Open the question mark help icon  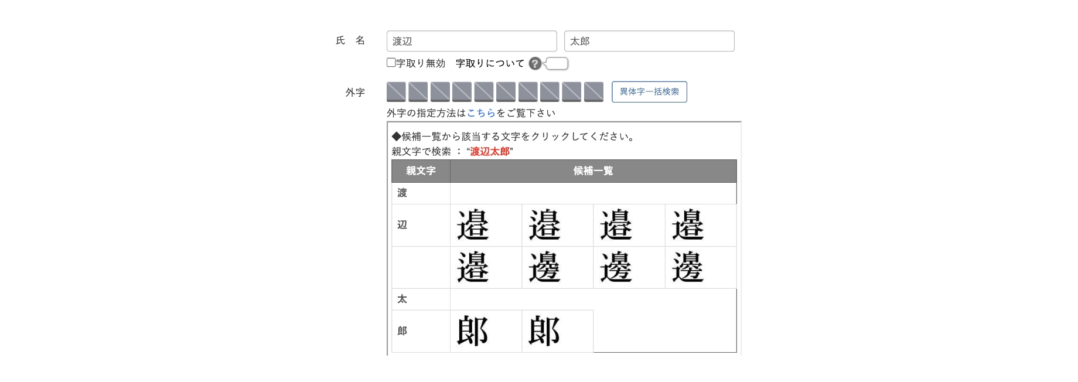[x=535, y=63]
